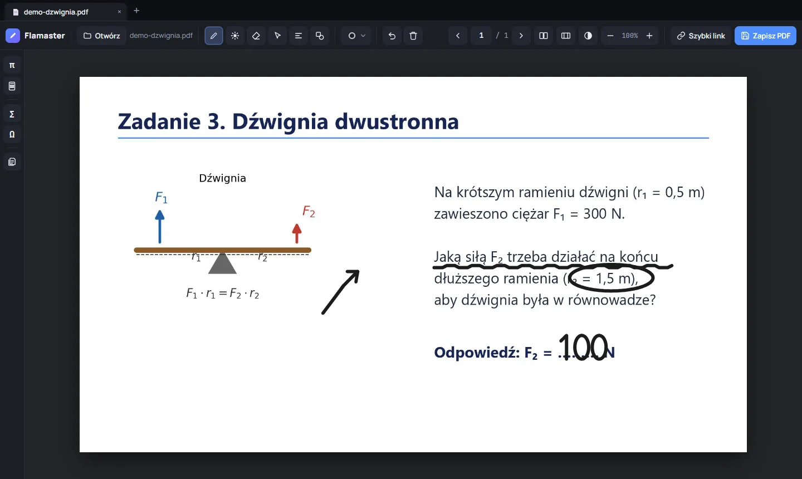Click the page number field
The image size is (802, 479).
click(x=481, y=36)
